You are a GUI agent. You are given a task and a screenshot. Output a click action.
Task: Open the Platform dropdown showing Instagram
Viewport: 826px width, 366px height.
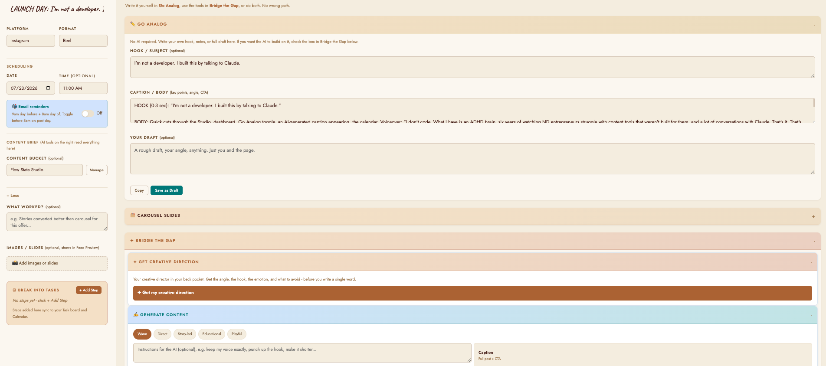[x=31, y=41]
